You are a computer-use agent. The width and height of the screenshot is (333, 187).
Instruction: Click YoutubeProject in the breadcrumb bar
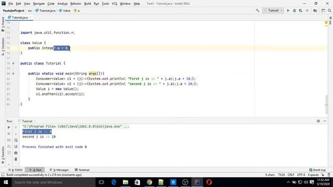point(14,10)
